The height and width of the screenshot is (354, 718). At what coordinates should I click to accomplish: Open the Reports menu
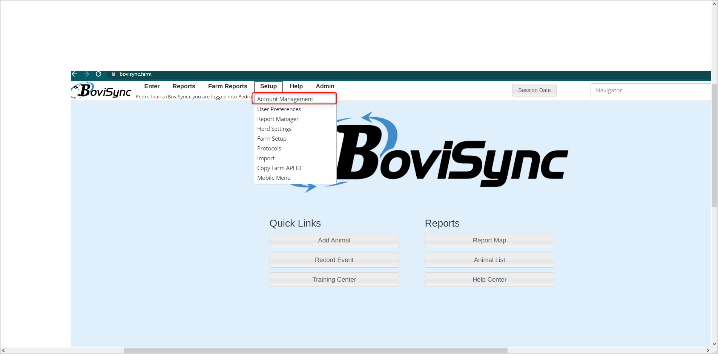(184, 86)
